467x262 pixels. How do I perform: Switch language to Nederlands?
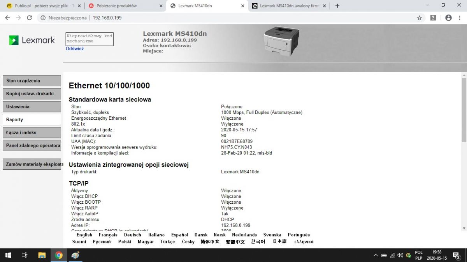pos(244,235)
